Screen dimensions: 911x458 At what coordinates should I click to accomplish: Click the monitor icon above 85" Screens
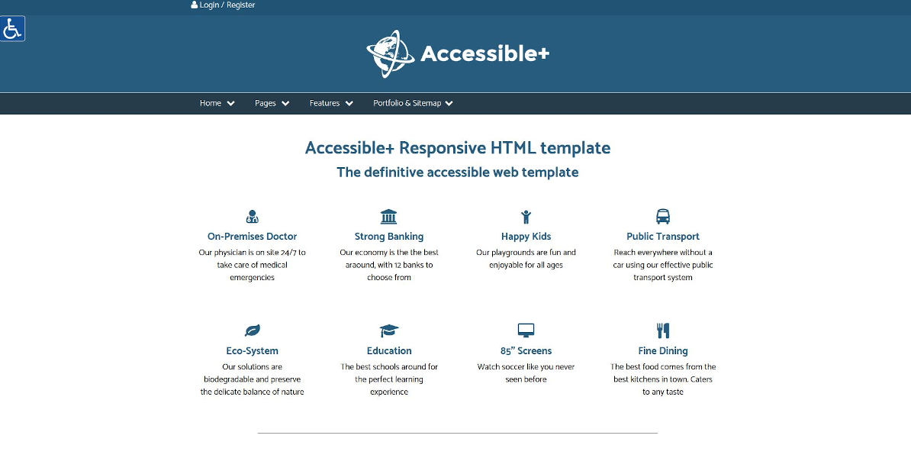pyautogui.click(x=526, y=331)
